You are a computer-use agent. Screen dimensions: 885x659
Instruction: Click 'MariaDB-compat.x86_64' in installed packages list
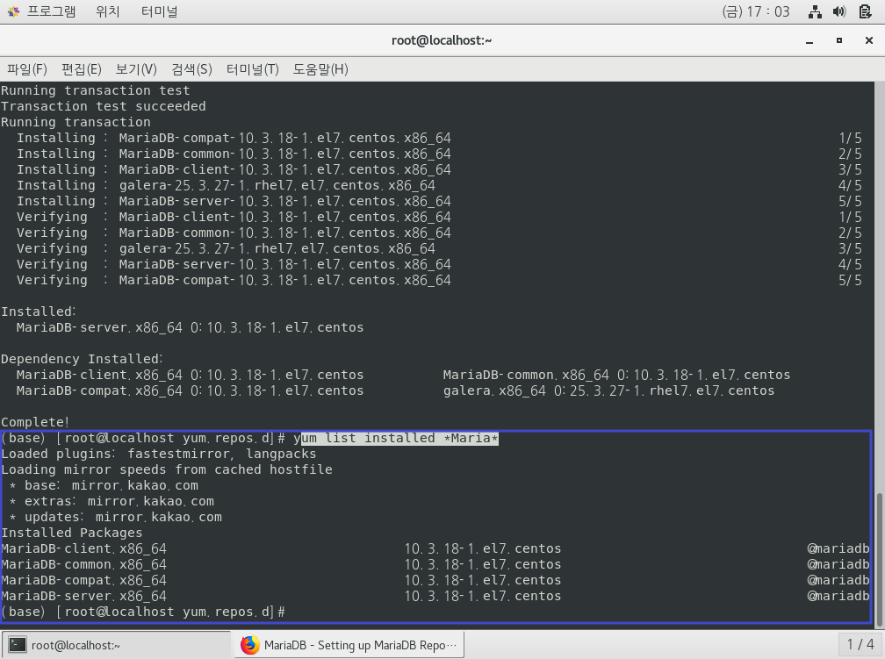tap(83, 580)
